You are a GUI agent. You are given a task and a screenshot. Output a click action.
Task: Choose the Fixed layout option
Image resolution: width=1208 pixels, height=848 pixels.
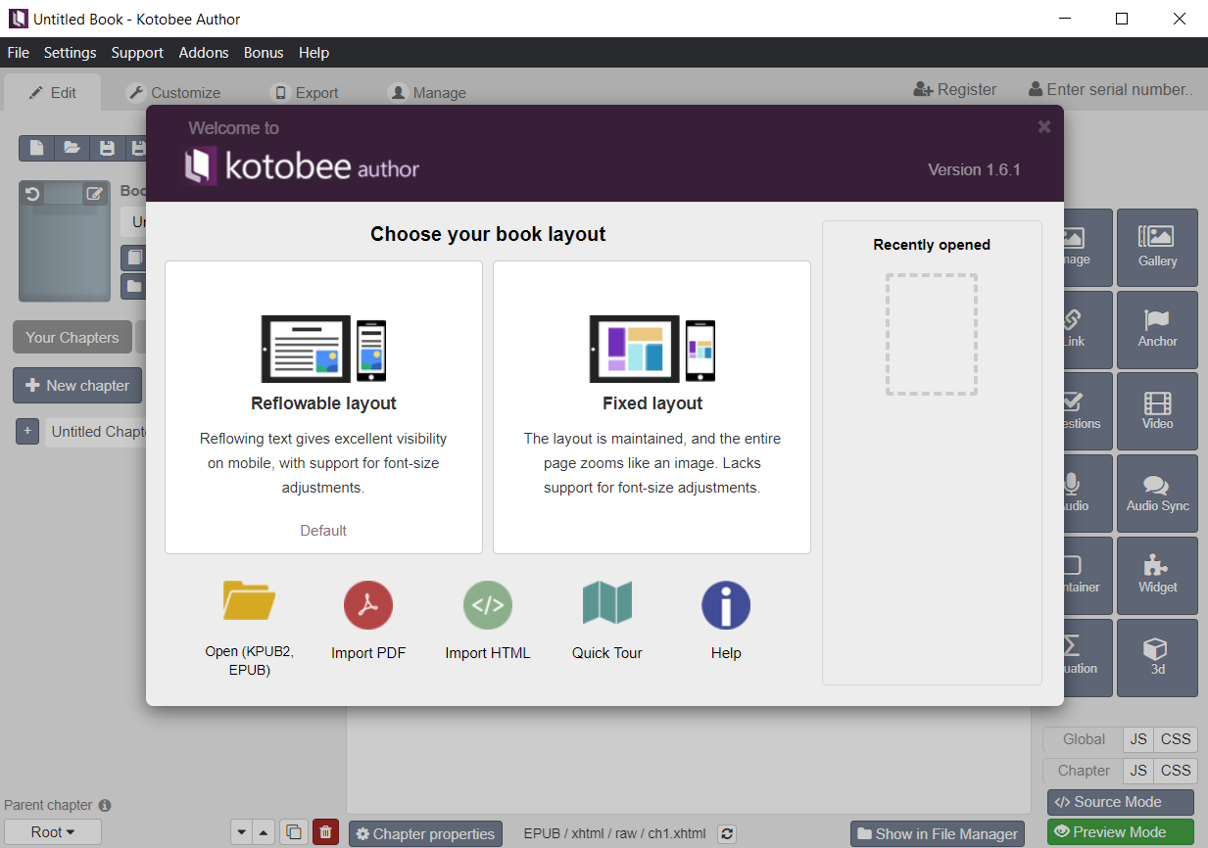[652, 407]
